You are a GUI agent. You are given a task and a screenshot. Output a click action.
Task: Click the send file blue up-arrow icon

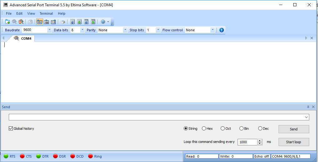coord(72,22)
